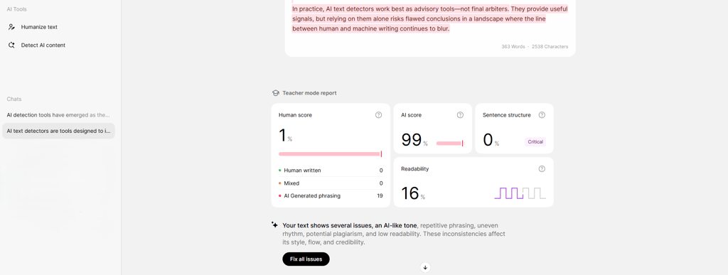Click the sparkle icon beside summary text
Viewport: 728px width, 275px height.
click(275, 225)
